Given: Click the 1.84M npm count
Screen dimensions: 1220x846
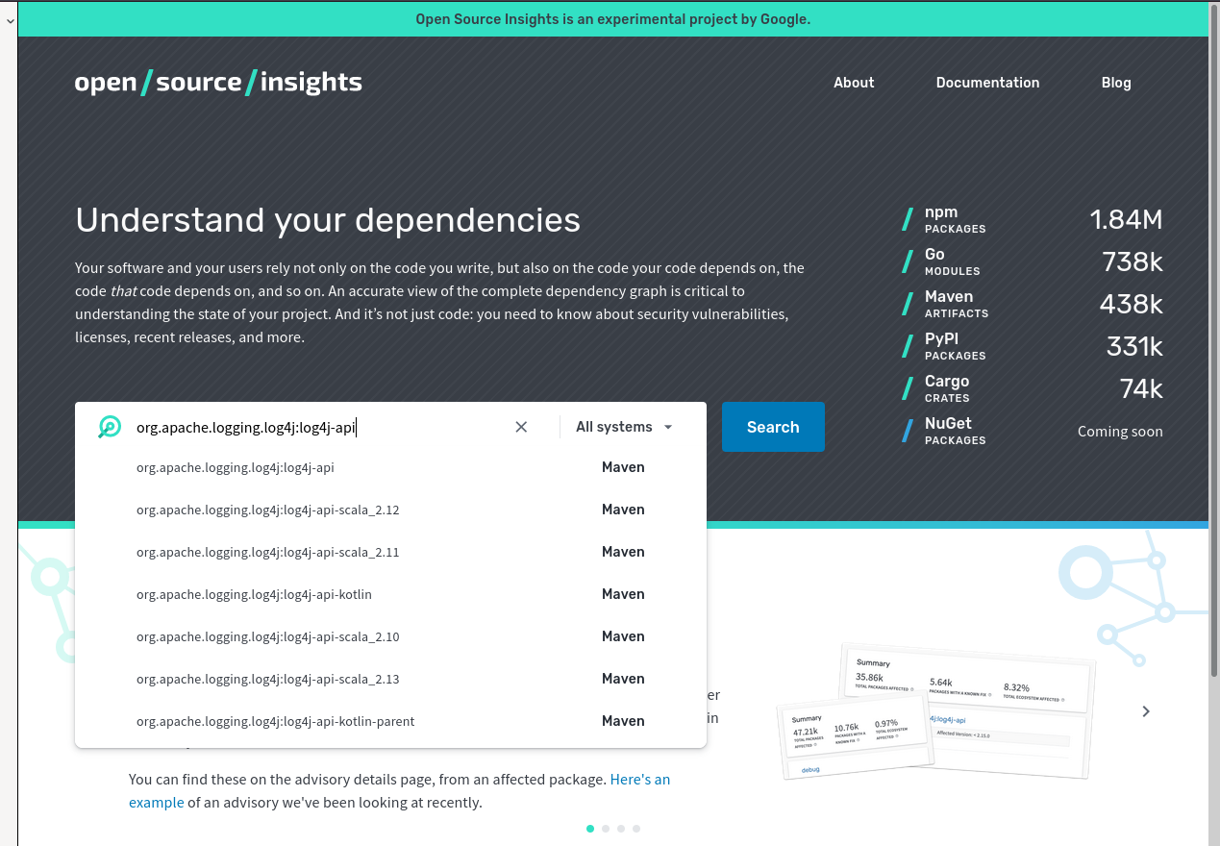Looking at the screenshot, I should coord(1126,219).
